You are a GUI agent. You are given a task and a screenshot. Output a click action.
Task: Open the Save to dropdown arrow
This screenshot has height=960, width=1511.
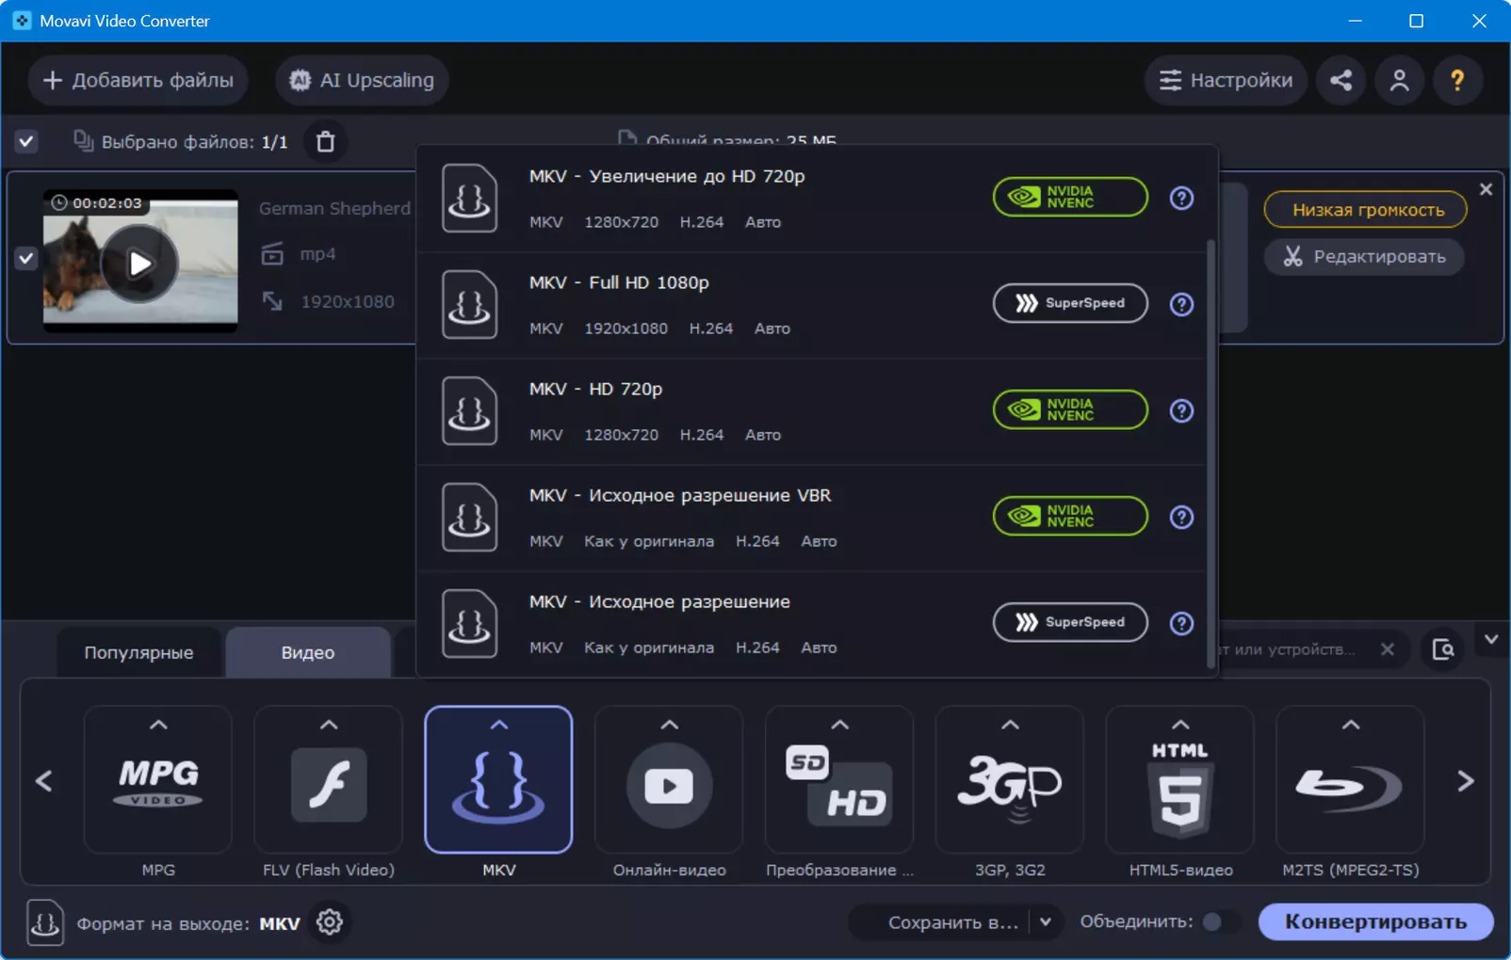[x=1046, y=922]
